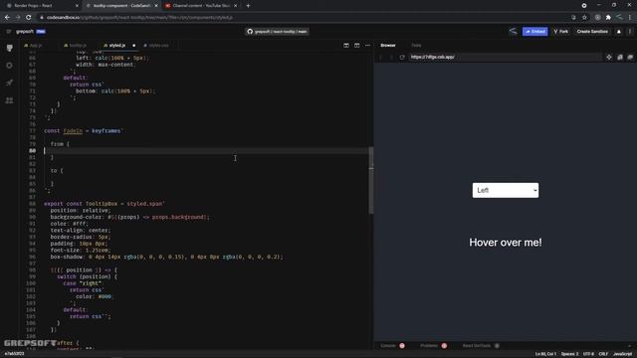Switch to the tooltip.js editor tab
The width and height of the screenshot is (637, 358).
coord(75,46)
